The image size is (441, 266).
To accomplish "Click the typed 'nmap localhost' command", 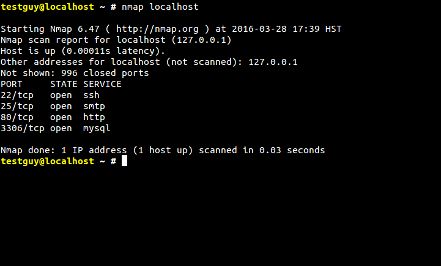I will point(160,7).
